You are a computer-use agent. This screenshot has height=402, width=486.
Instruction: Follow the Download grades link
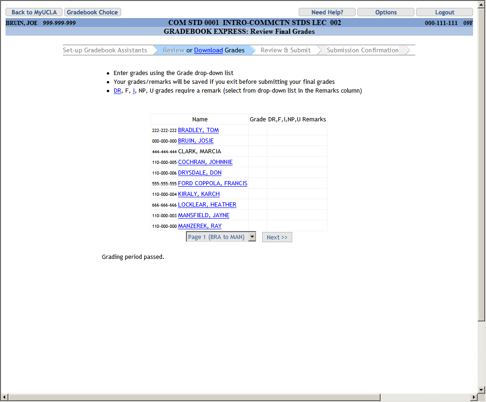coord(208,50)
